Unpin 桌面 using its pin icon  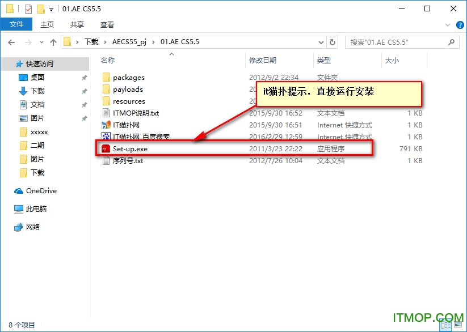click(x=85, y=78)
